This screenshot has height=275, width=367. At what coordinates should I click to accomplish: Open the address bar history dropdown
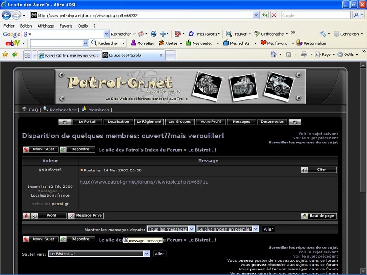coord(256,16)
